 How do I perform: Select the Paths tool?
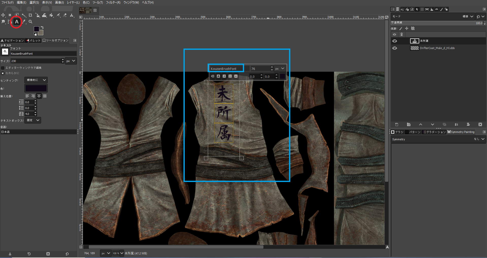click(x=9, y=22)
